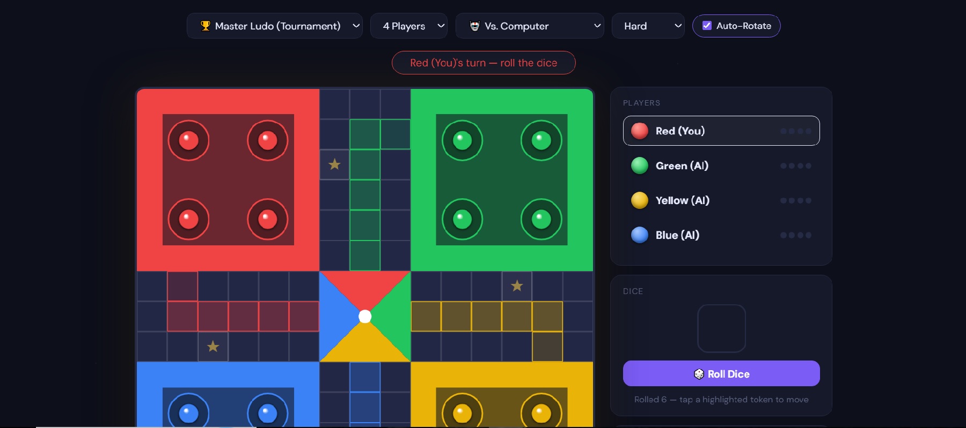966x428 pixels.
Task: Click the yellow triangle of the center home
Action: (x=365, y=346)
